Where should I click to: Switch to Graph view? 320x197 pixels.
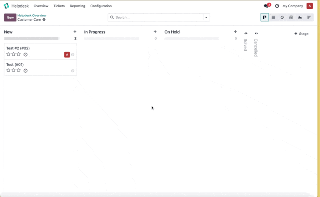(x=300, y=17)
